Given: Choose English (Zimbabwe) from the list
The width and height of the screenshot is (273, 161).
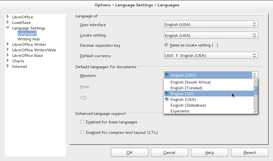Looking at the screenshot, I should click(x=209, y=105).
